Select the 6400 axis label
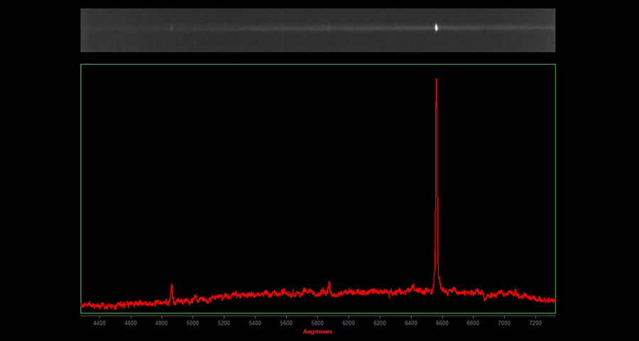The image size is (639, 341). tap(411, 323)
